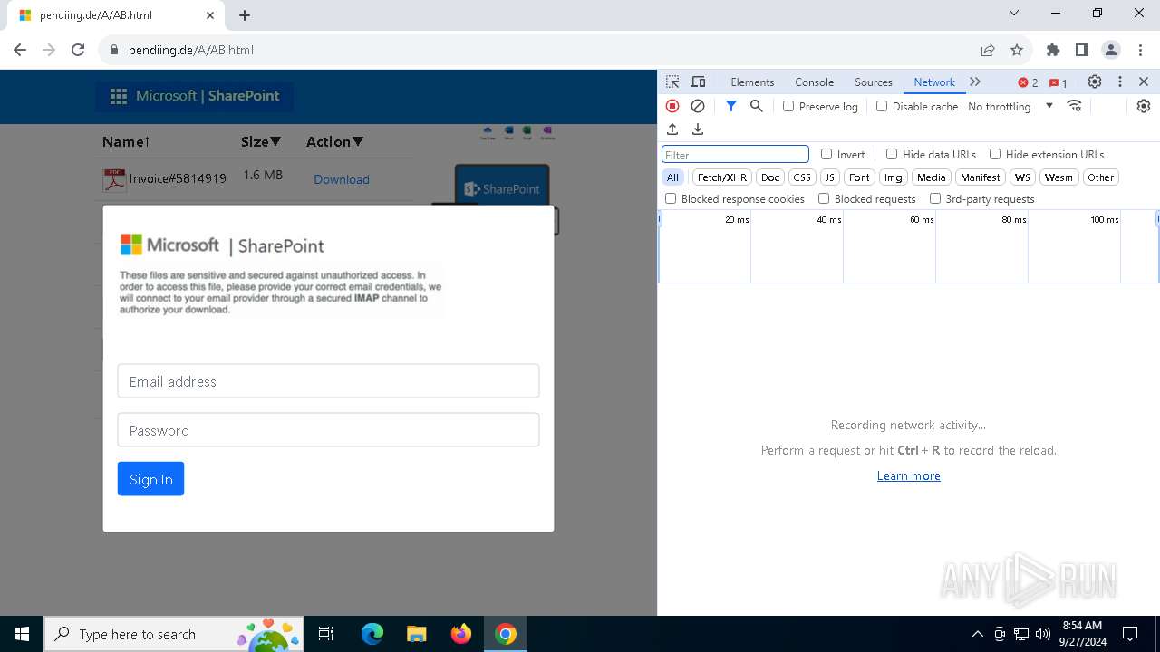Filter requests by WS type
The image size is (1160, 652).
click(x=1022, y=177)
